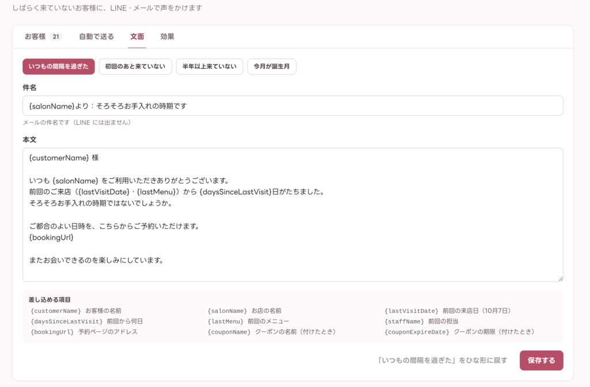Click the {couponName} placeholder item
590x387 pixels.
click(x=229, y=332)
